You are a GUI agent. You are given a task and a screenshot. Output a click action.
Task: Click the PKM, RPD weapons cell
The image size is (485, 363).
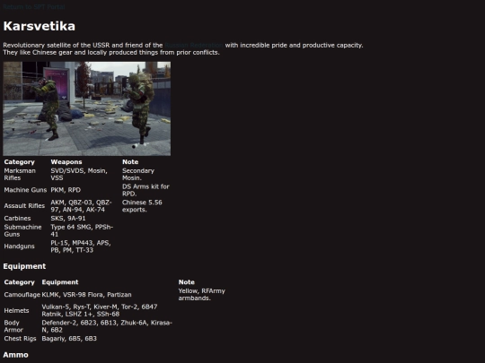pyautogui.click(x=66, y=190)
